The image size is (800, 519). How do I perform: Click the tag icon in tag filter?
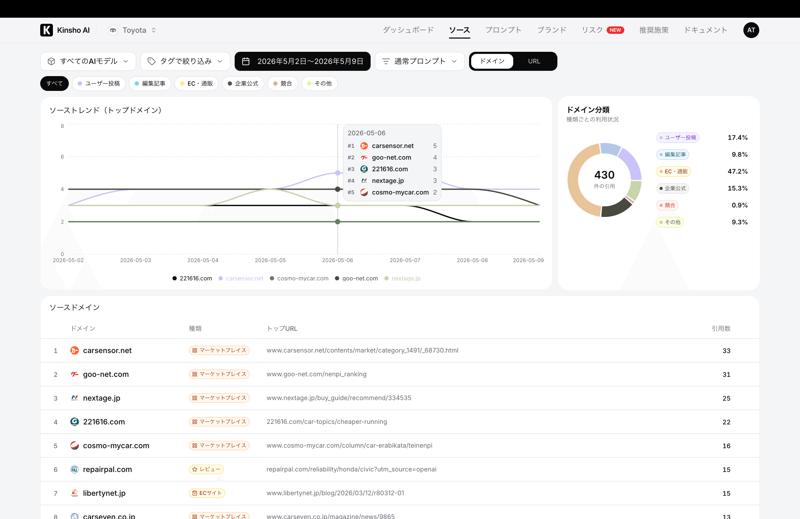pyautogui.click(x=151, y=61)
